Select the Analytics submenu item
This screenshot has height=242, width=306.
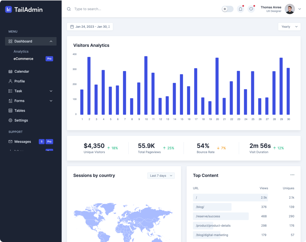tap(21, 51)
